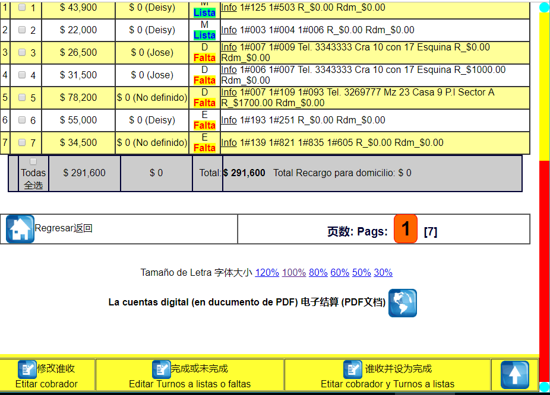Viewport: 550px width, 395px height.
Task: Open Info link for order $ 78,200
Action: click(x=229, y=93)
